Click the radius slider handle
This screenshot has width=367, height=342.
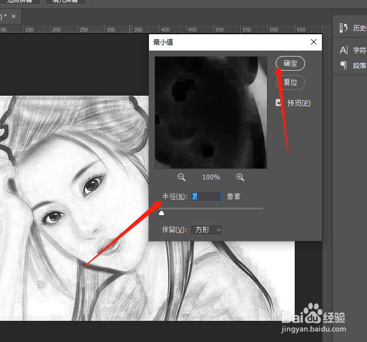point(161,213)
